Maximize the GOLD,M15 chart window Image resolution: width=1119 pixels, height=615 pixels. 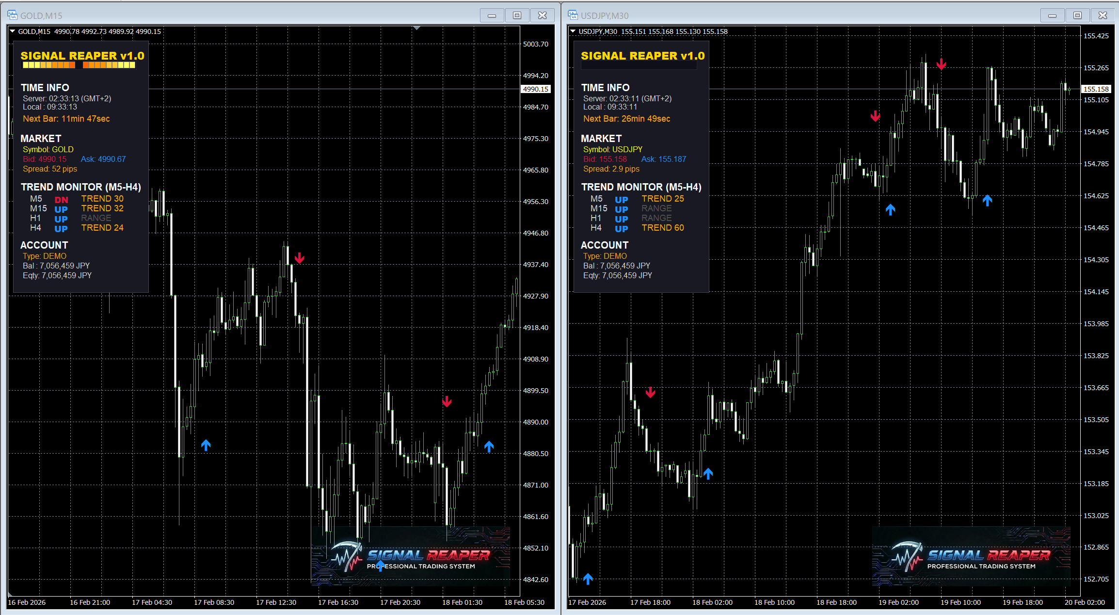[x=517, y=16]
